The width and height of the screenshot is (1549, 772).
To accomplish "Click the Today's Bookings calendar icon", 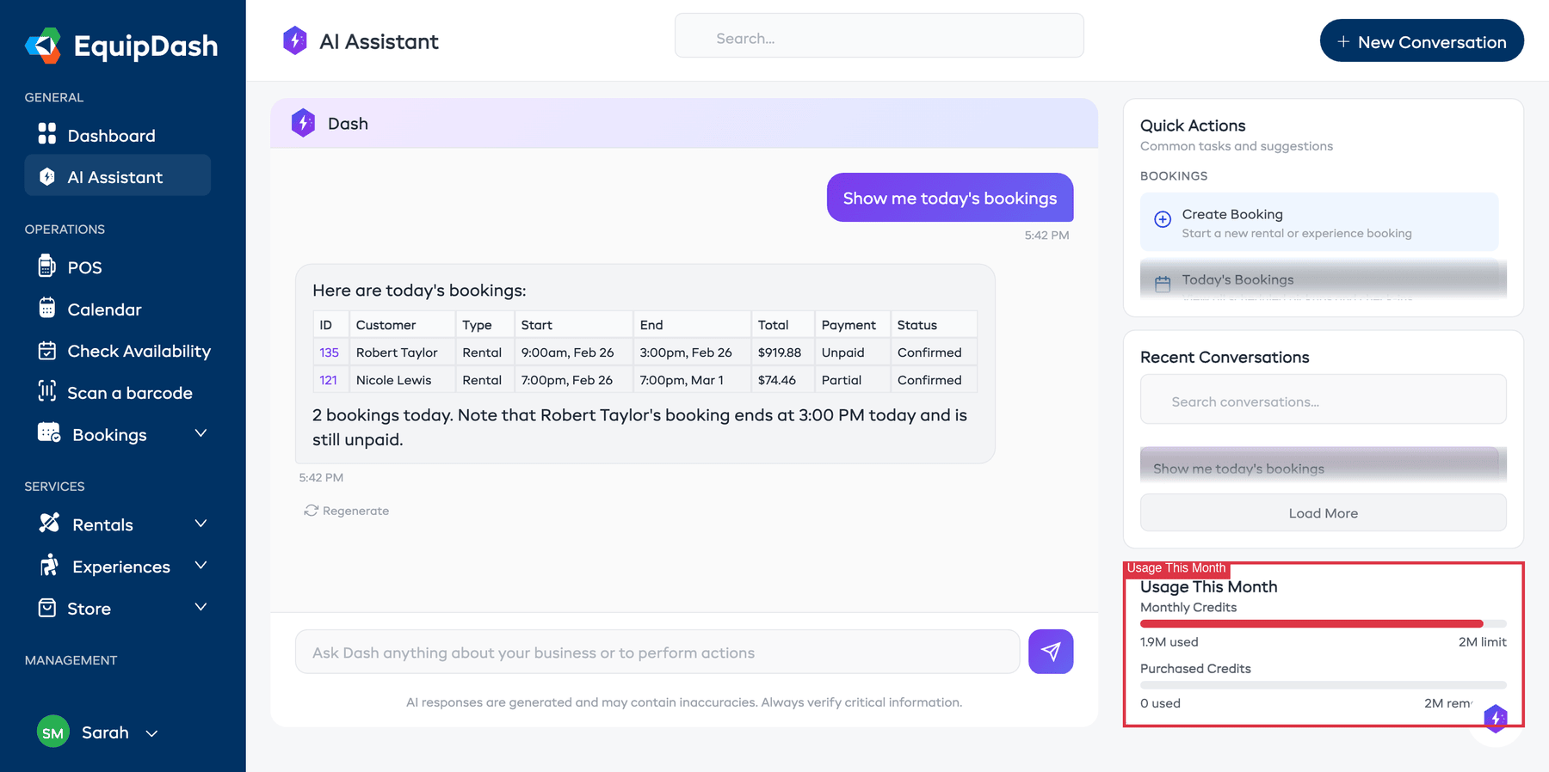I will (1163, 284).
